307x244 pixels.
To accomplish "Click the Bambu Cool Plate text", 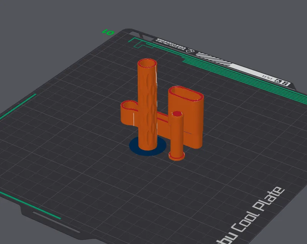I will [x=253, y=214].
